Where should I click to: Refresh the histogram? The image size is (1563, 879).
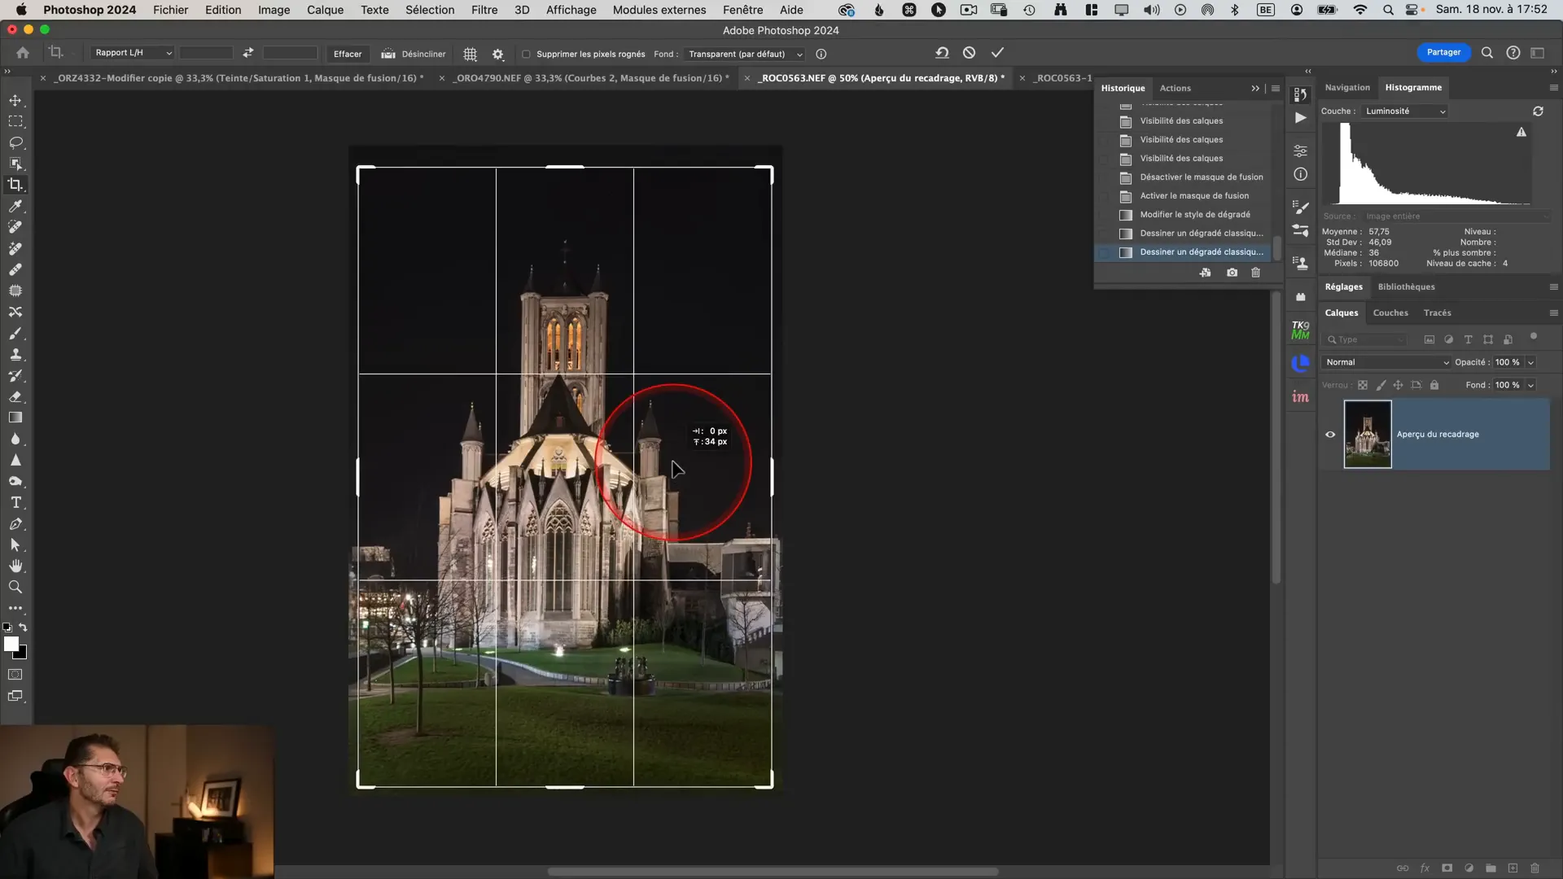point(1538,111)
